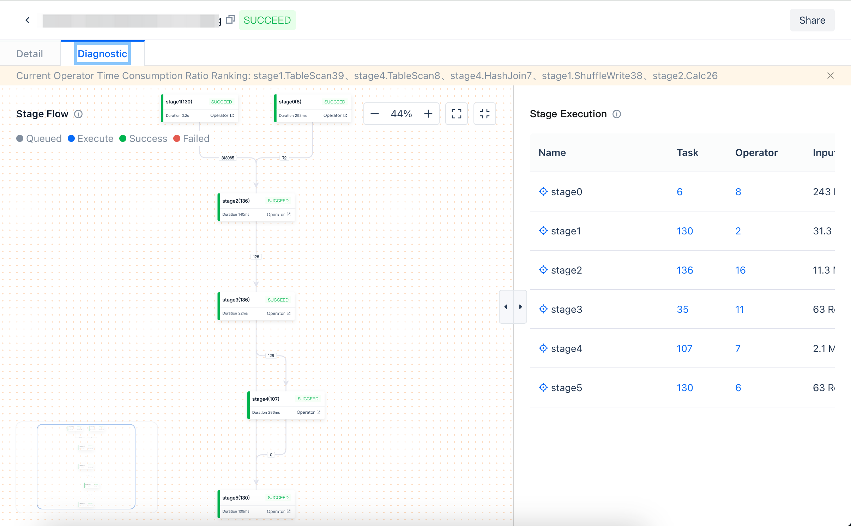Open Stage Execution info icon
The image size is (851, 526).
tap(616, 114)
